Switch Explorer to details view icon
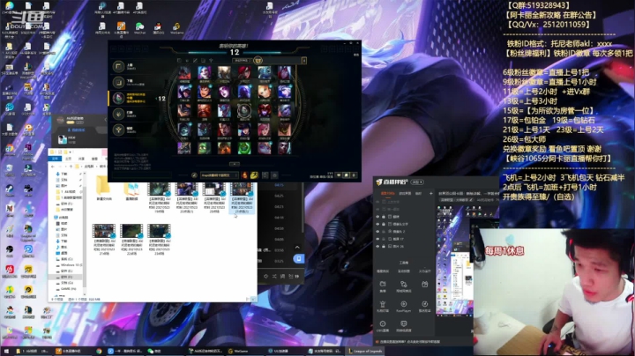Screen dimensions: 635x356 (248, 299)
